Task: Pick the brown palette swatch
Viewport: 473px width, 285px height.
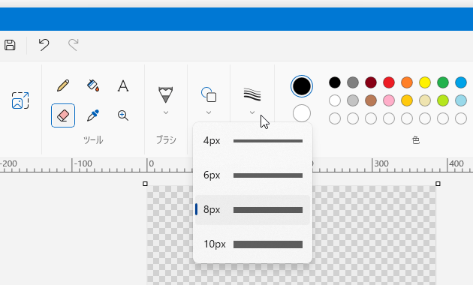Action: (x=371, y=100)
